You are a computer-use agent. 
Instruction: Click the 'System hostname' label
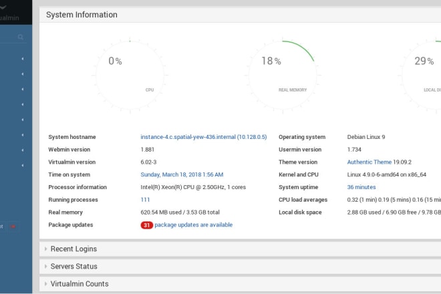(x=72, y=137)
